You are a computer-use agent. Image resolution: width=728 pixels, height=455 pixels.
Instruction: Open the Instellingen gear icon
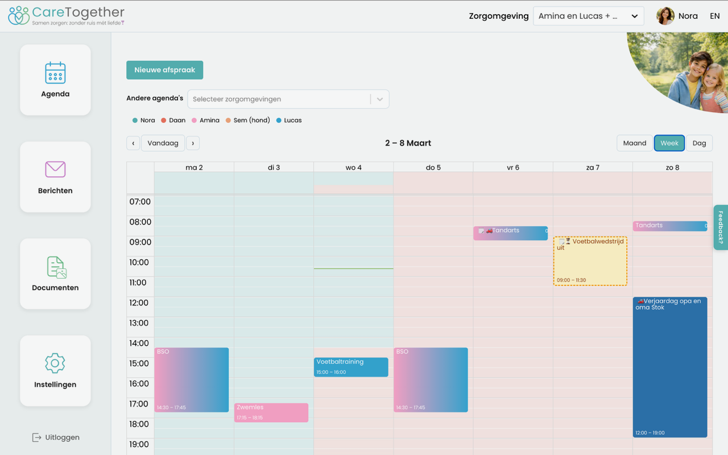pos(55,363)
